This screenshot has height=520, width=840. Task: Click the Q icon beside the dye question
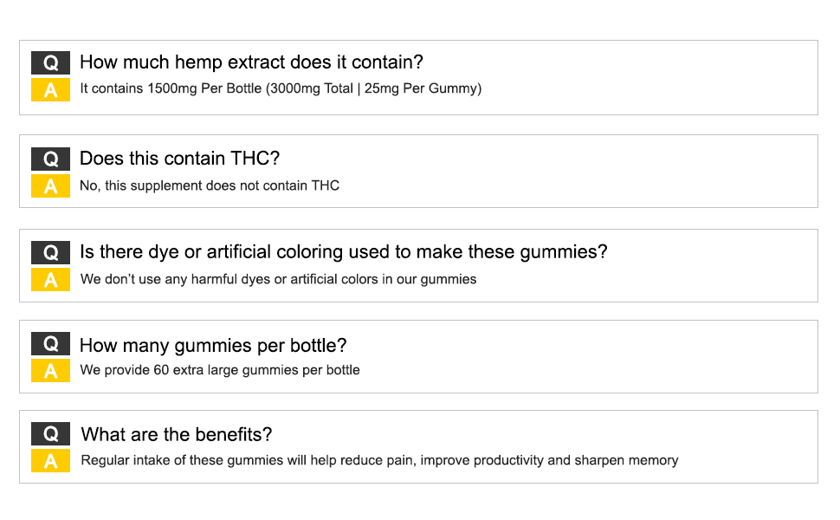(x=50, y=253)
